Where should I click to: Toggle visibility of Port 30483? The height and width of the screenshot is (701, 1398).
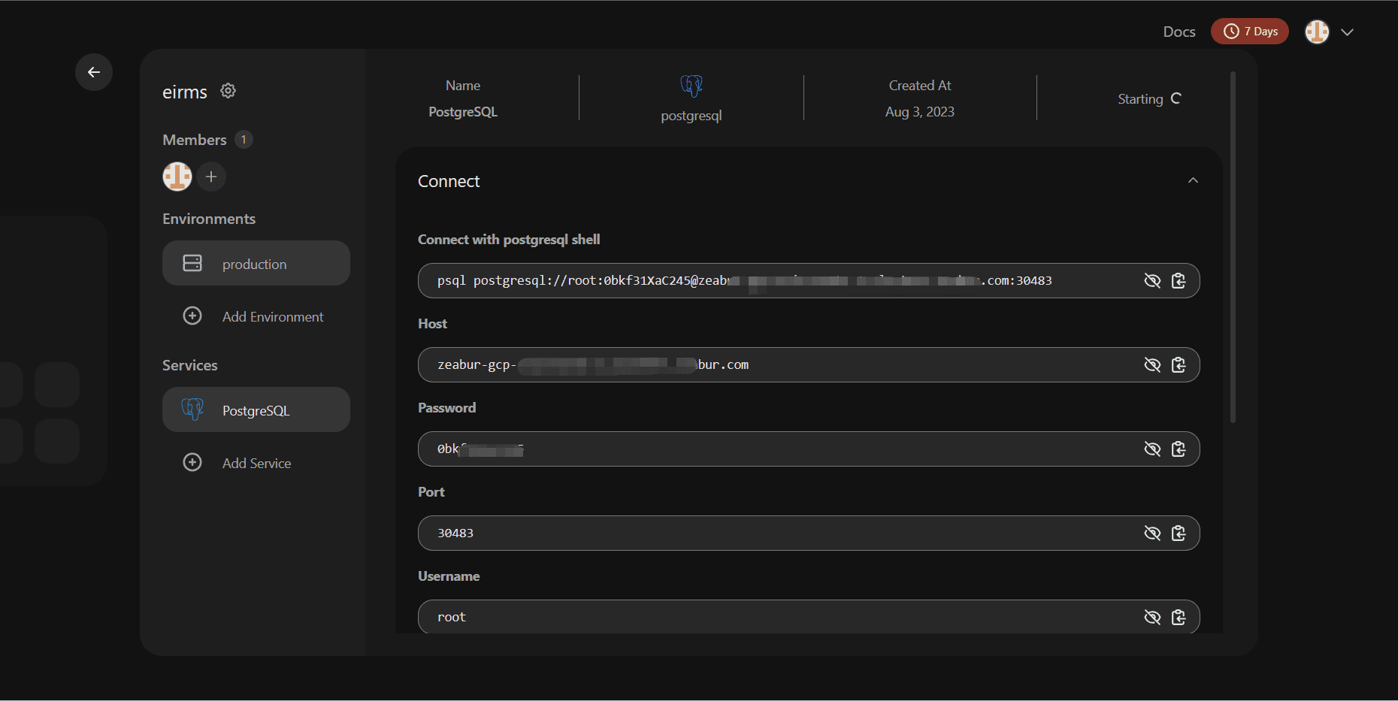1152,533
